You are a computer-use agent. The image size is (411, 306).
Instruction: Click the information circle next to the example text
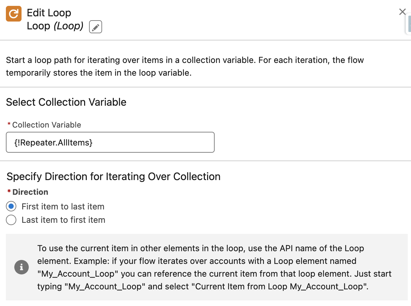(x=22, y=267)
